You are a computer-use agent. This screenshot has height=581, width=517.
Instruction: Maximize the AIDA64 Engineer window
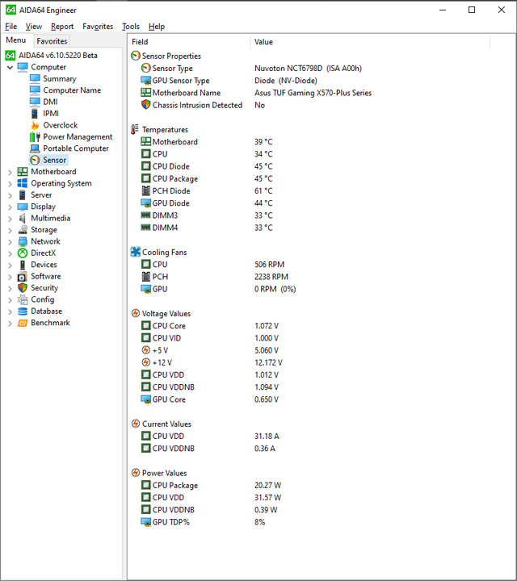point(472,10)
